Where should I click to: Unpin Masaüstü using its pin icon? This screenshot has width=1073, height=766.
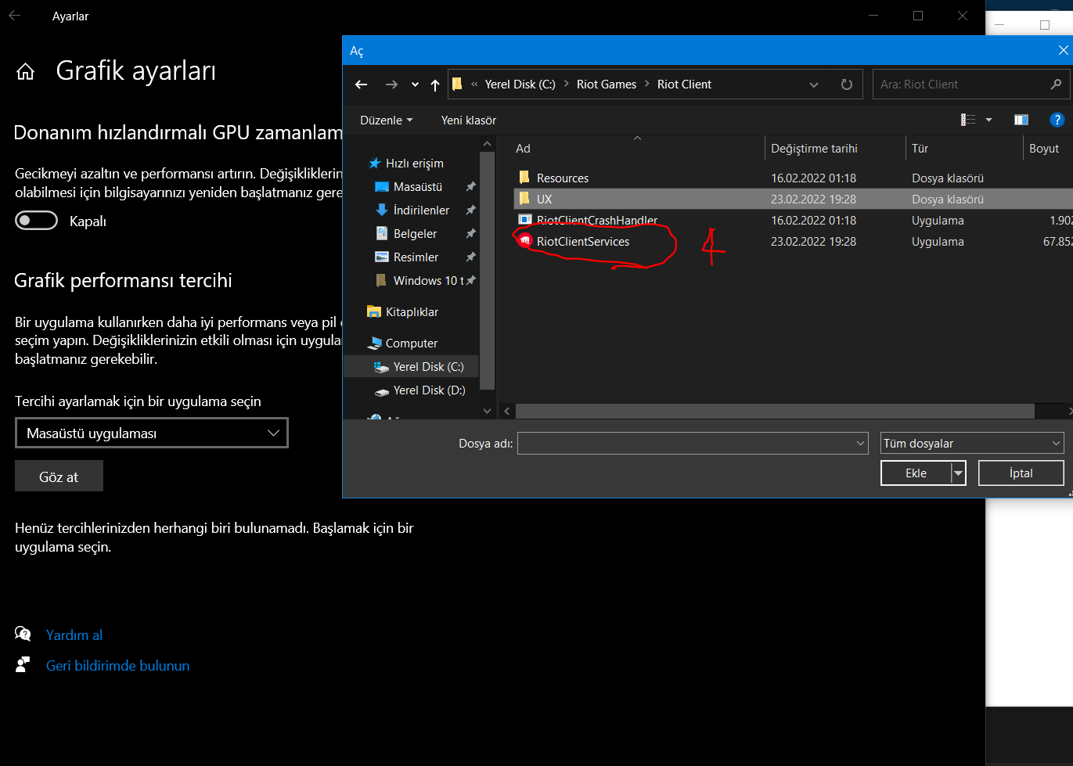pos(470,187)
